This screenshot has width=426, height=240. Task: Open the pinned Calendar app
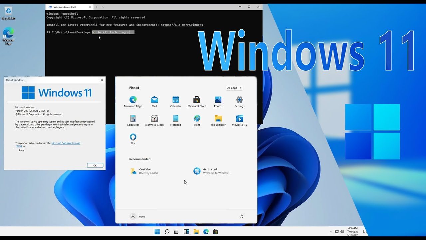175,102
